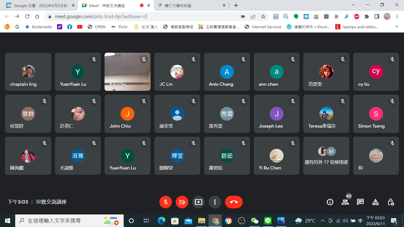404x227 pixels.
Task: Leave the call with red hang-up button
Action: (x=234, y=202)
